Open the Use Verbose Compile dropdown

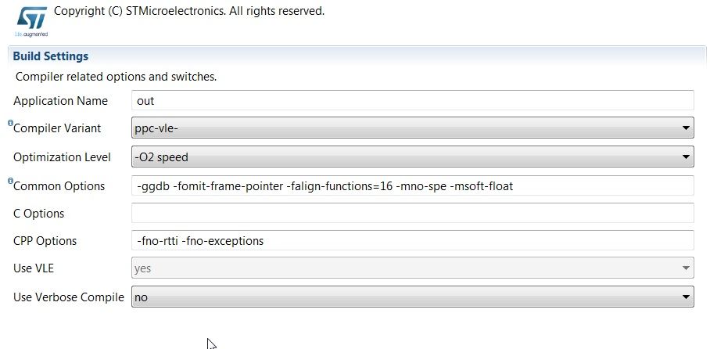[413, 297]
